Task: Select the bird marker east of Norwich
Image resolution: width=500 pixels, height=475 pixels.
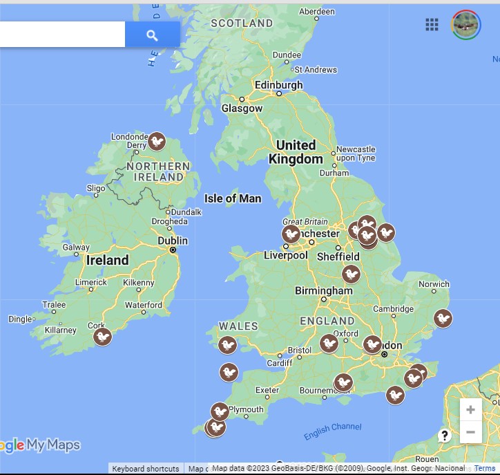Action: coord(443,319)
